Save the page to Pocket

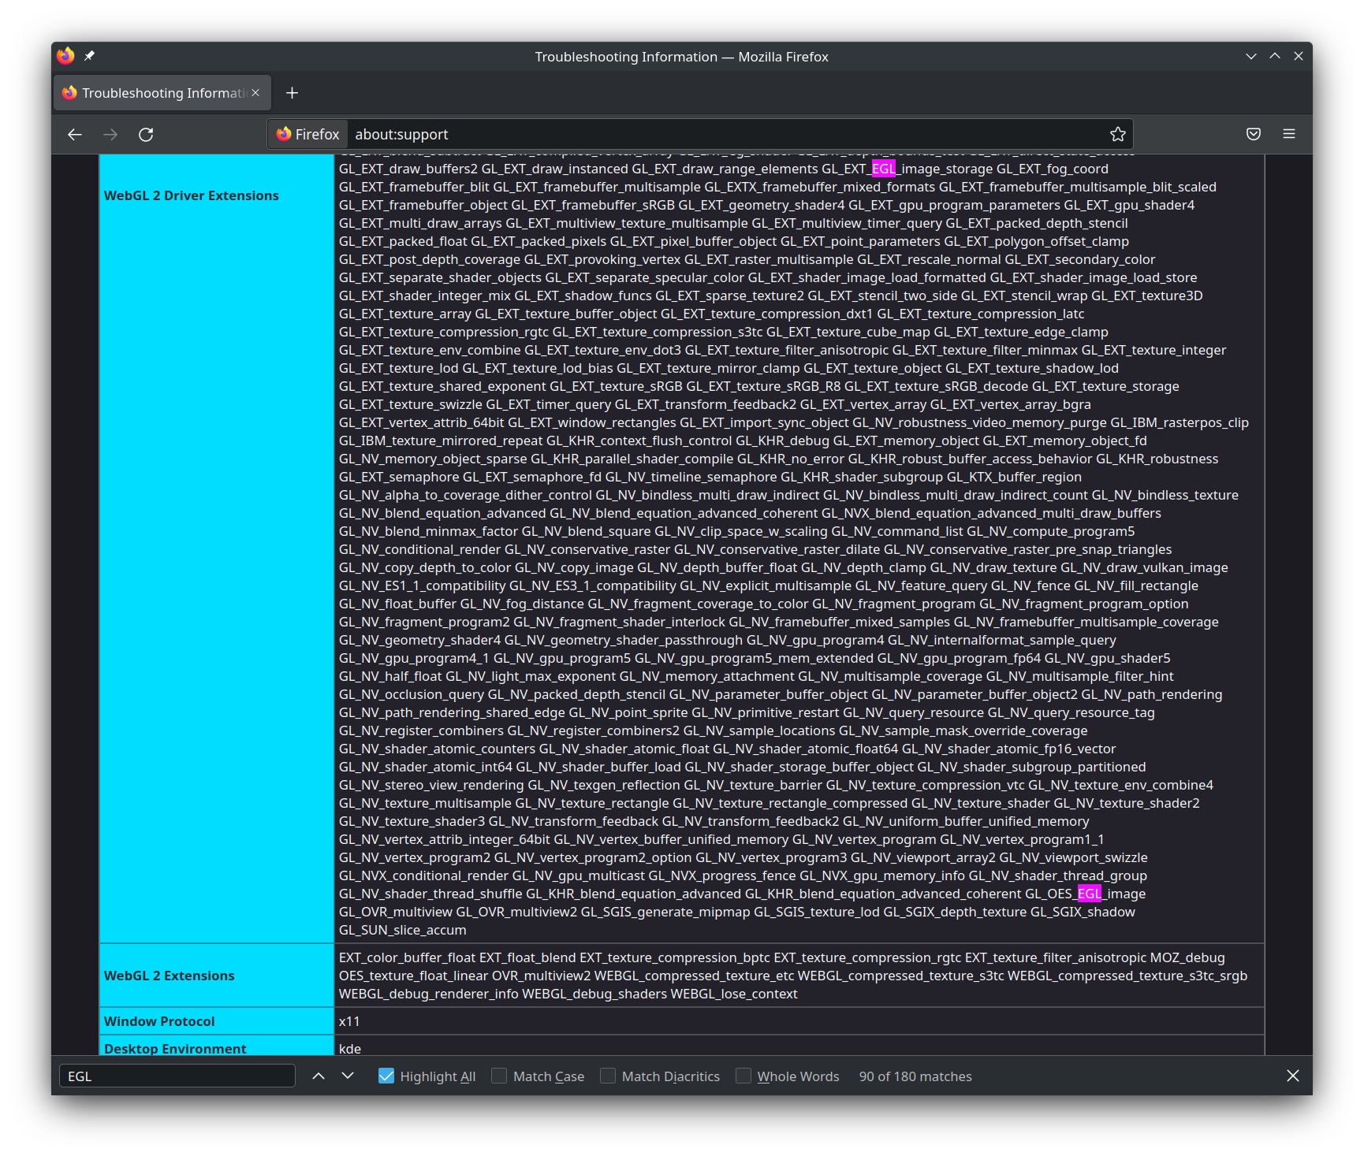pyautogui.click(x=1253, y=134)
